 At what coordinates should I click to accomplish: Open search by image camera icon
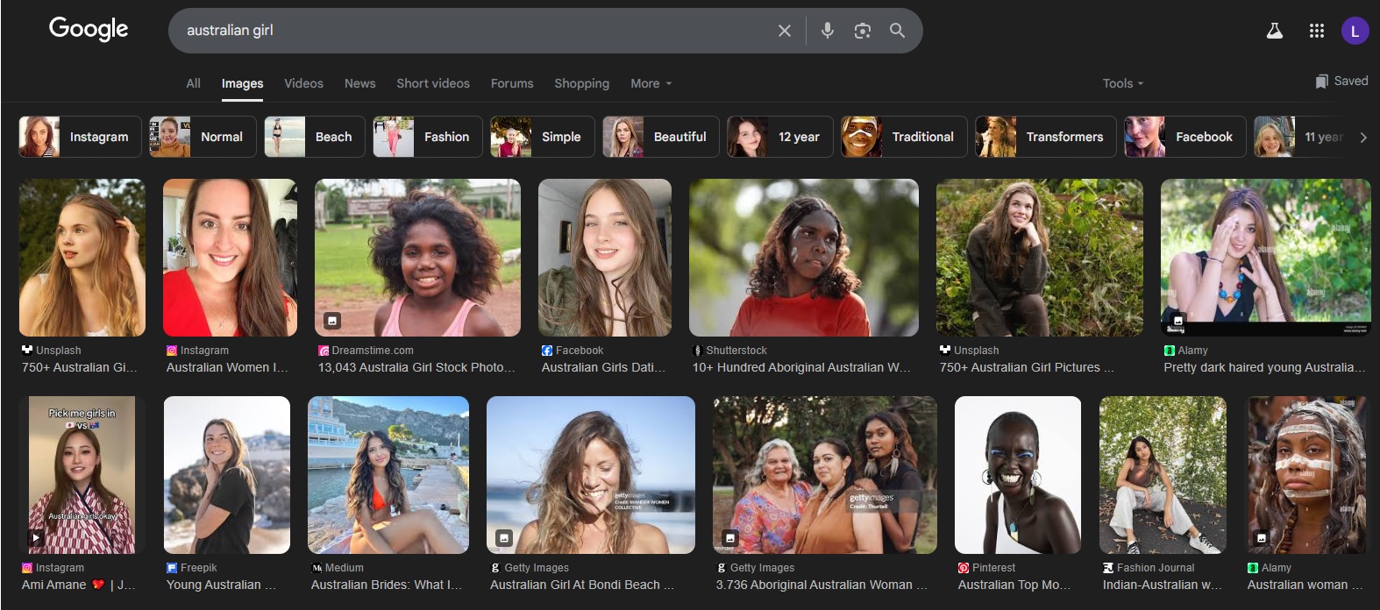pos(863,31)
